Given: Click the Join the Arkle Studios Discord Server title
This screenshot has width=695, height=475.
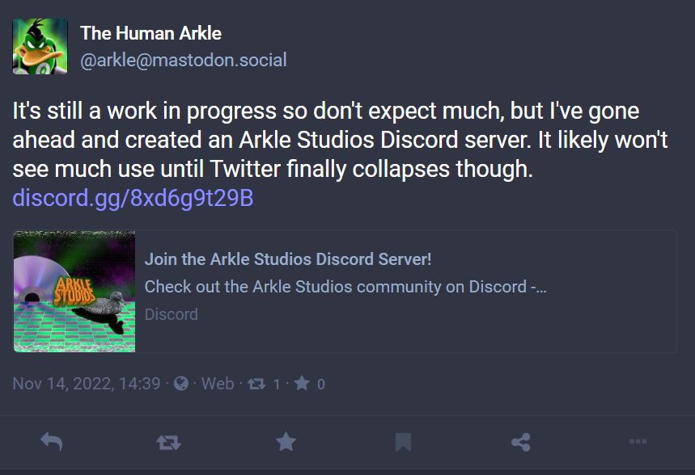Looking at the screenshot, I should (288, 259).
